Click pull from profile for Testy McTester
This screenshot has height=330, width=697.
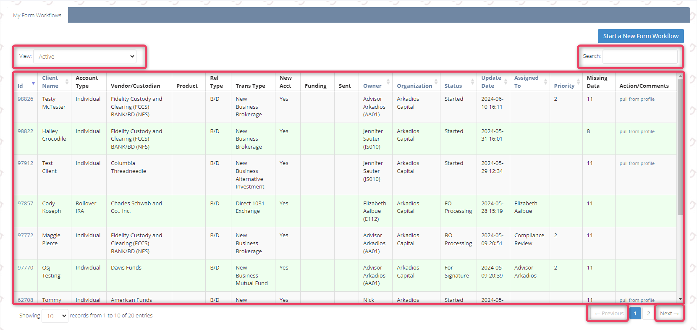[637, 100]
